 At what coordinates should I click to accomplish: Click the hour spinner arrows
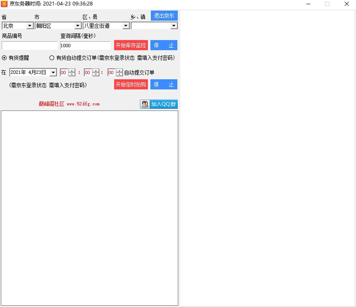click(72, 73)
